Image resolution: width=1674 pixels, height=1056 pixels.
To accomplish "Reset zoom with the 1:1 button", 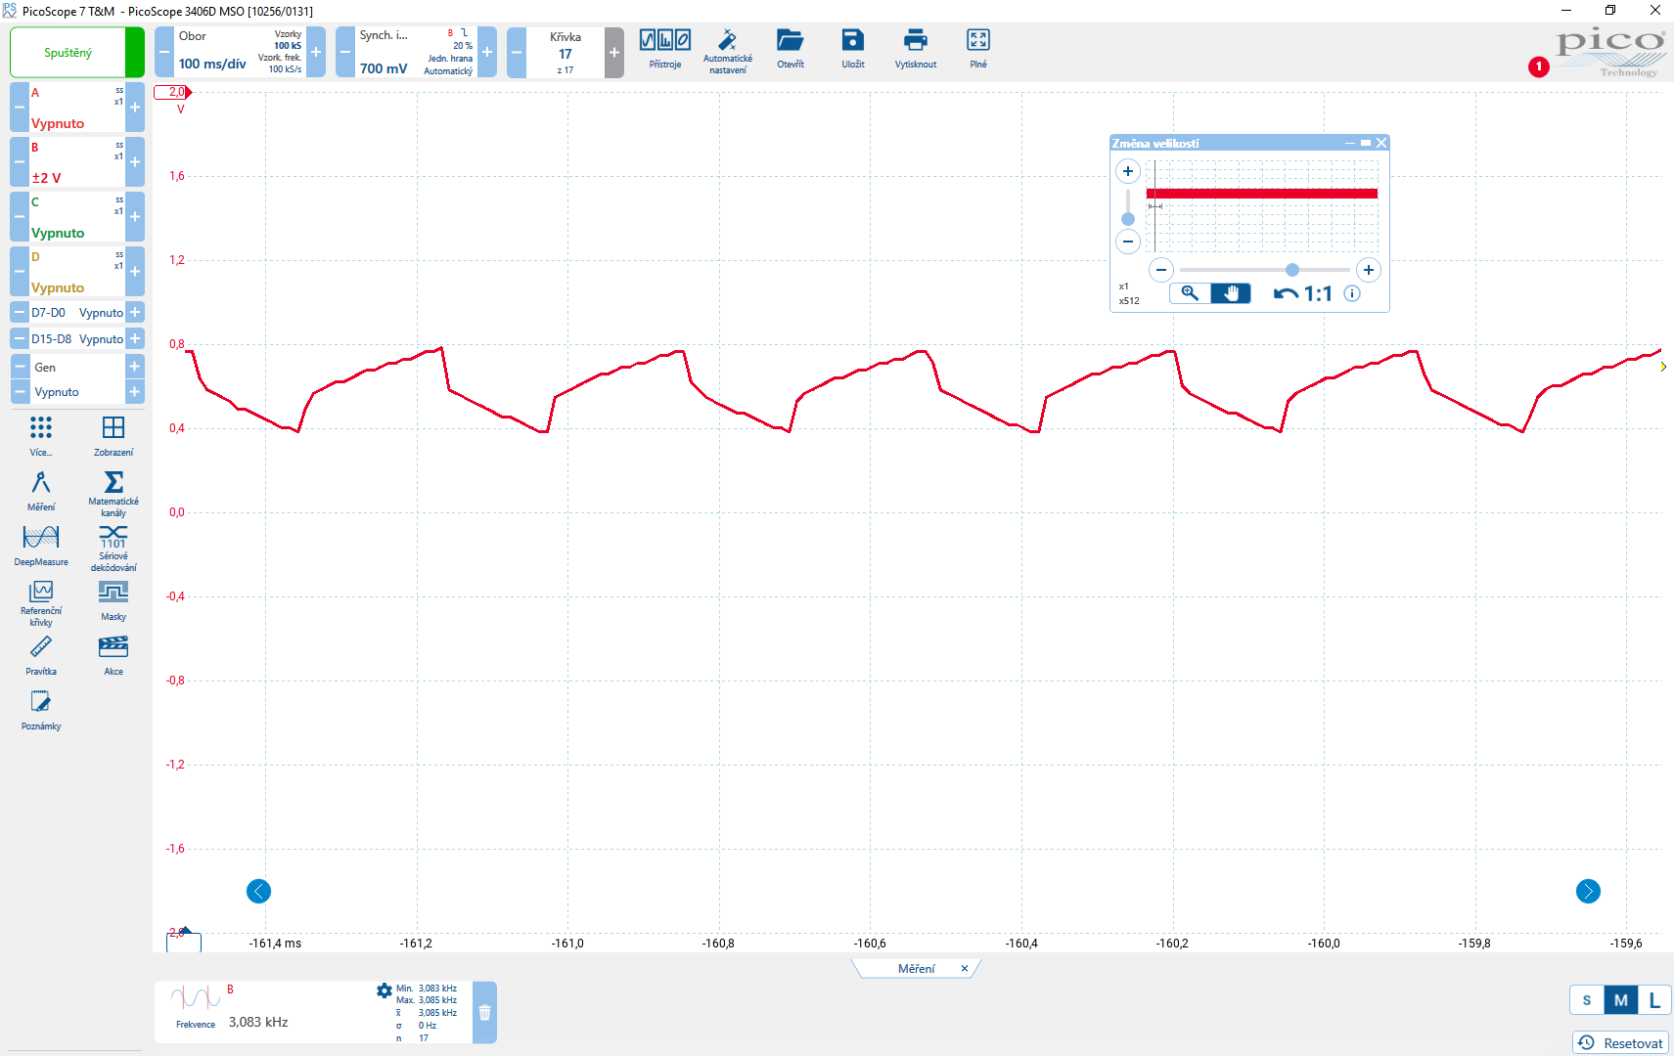I will click(x=1304, y=293).
